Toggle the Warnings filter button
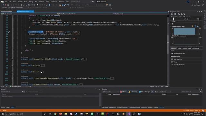206x116 pixels. point(133,92)
